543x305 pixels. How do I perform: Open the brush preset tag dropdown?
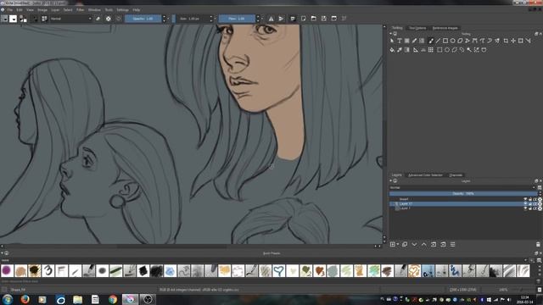[x=263, y=260]
